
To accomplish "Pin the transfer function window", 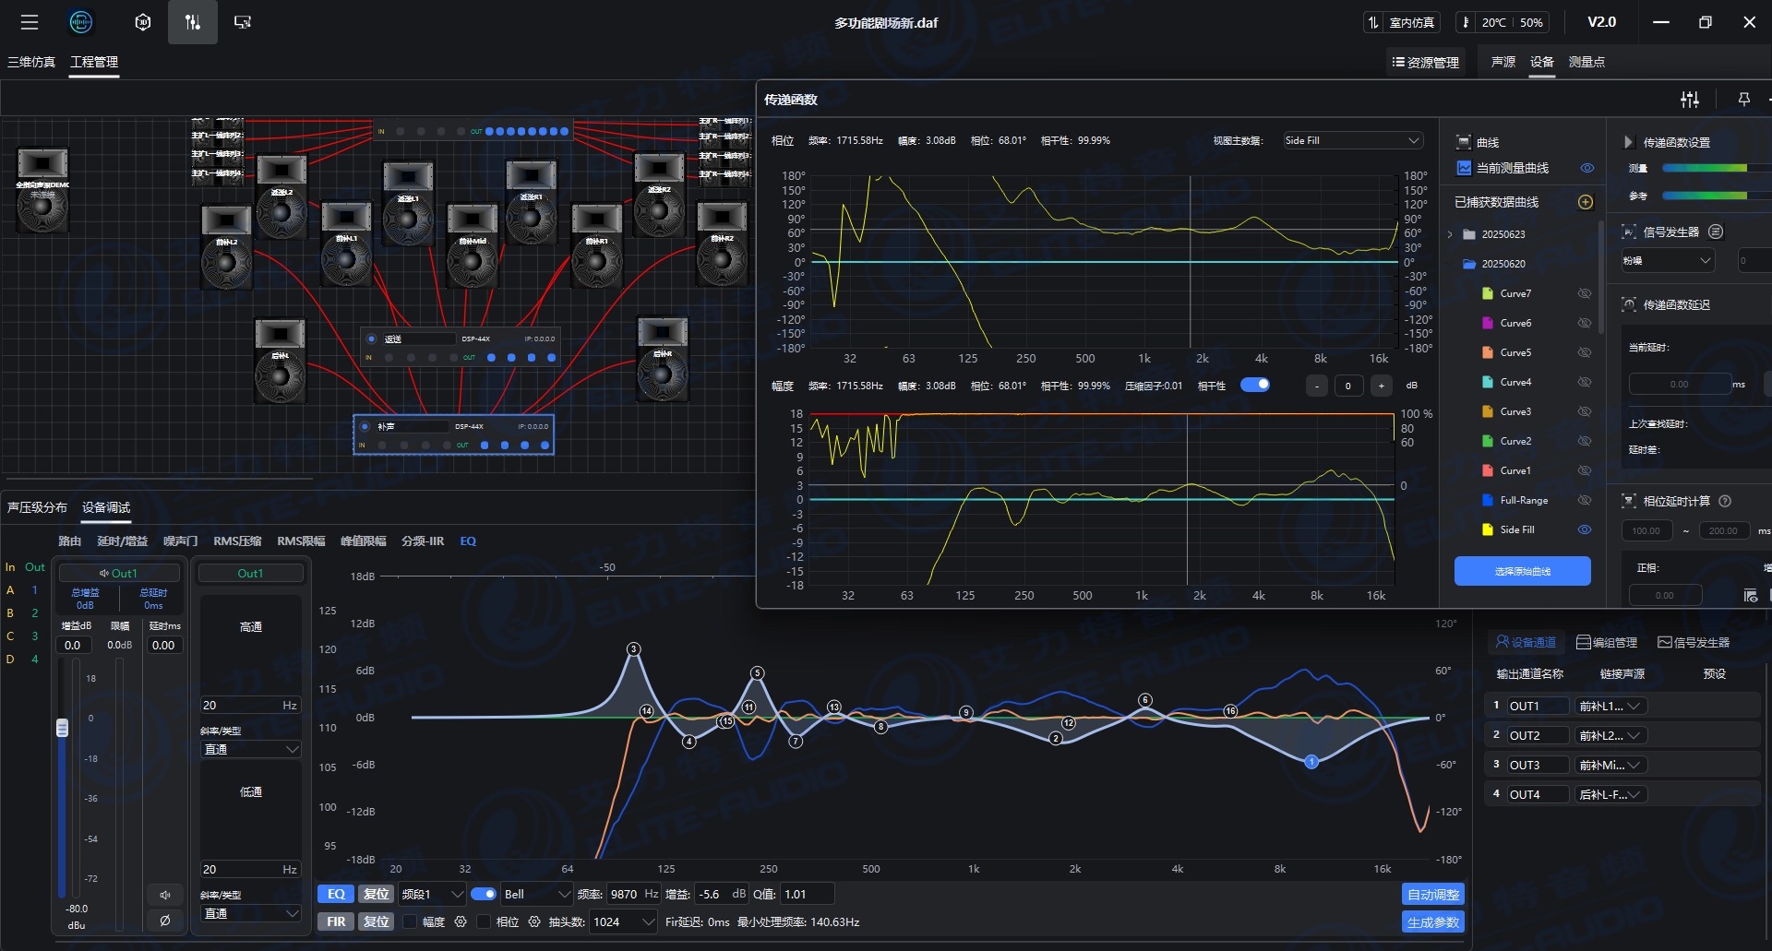I will pos(1743,100).
